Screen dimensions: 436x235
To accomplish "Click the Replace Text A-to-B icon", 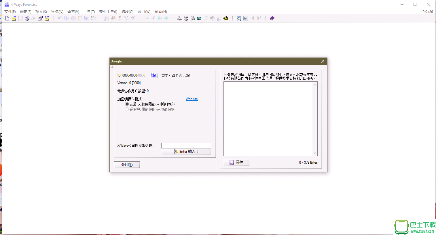I will click(126, 18).
